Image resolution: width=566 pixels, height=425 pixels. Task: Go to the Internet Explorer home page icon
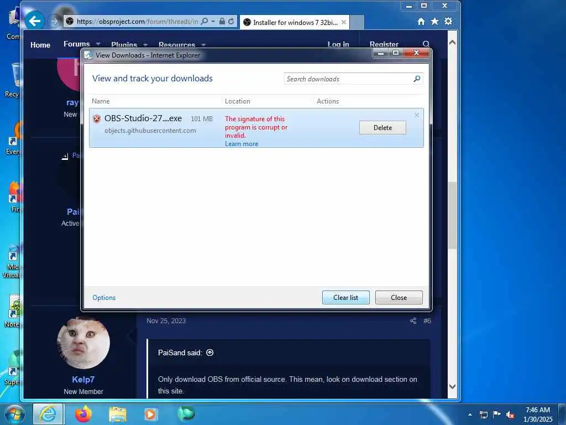click(x=421, y=22)
